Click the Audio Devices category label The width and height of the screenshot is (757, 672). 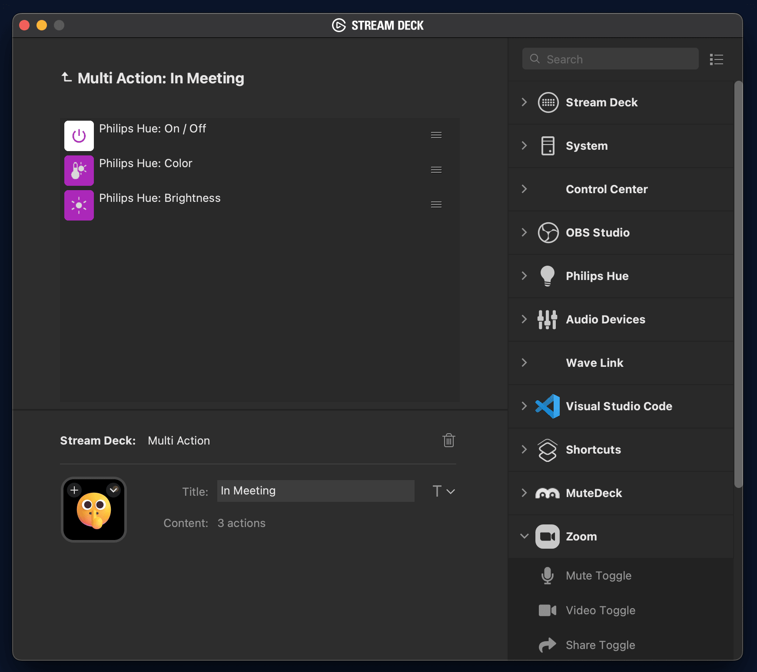pos(605,320)
